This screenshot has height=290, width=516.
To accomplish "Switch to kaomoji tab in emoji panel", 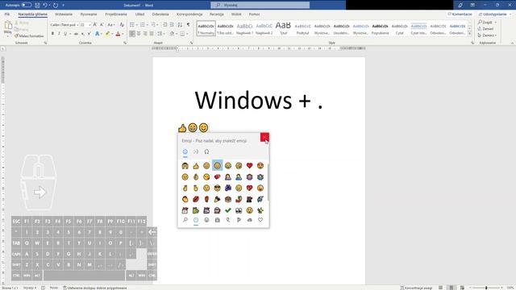I will (196, 151).
